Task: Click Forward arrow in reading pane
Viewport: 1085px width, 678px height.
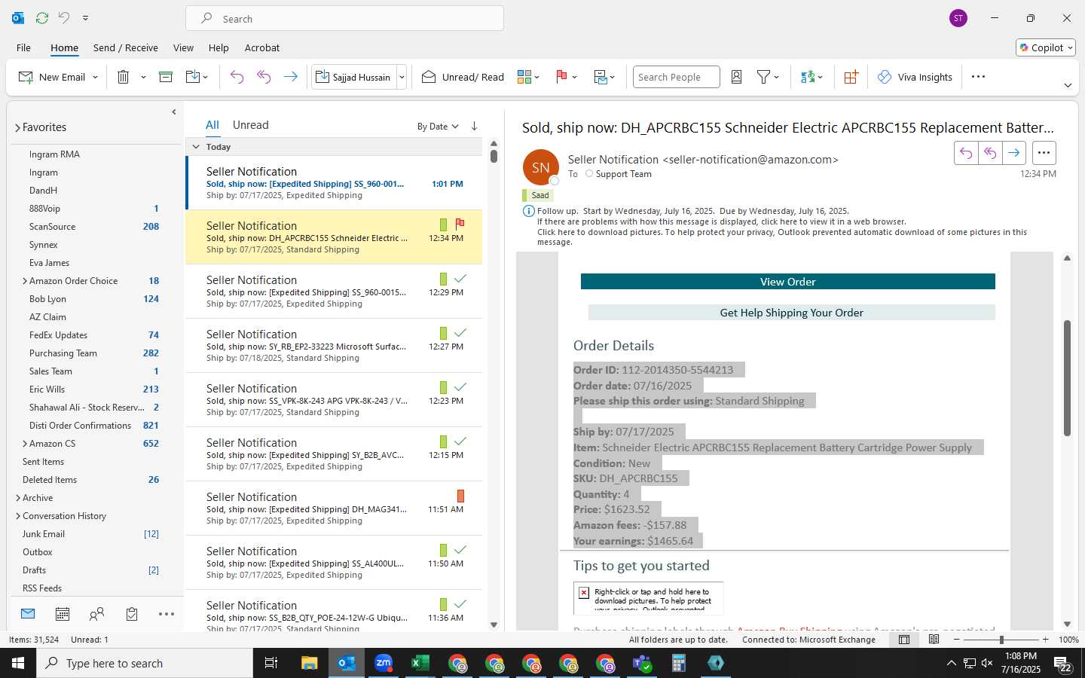Action: [x=1014, y=153]
